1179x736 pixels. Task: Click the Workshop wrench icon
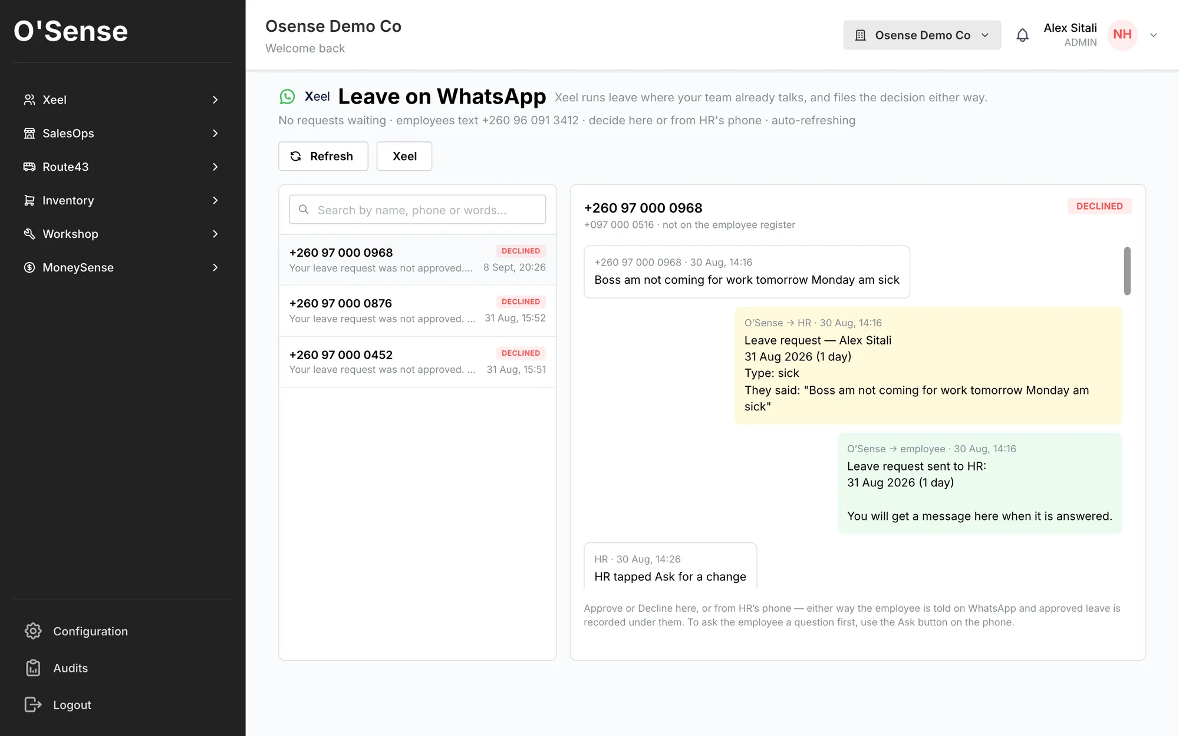[29, 234]
